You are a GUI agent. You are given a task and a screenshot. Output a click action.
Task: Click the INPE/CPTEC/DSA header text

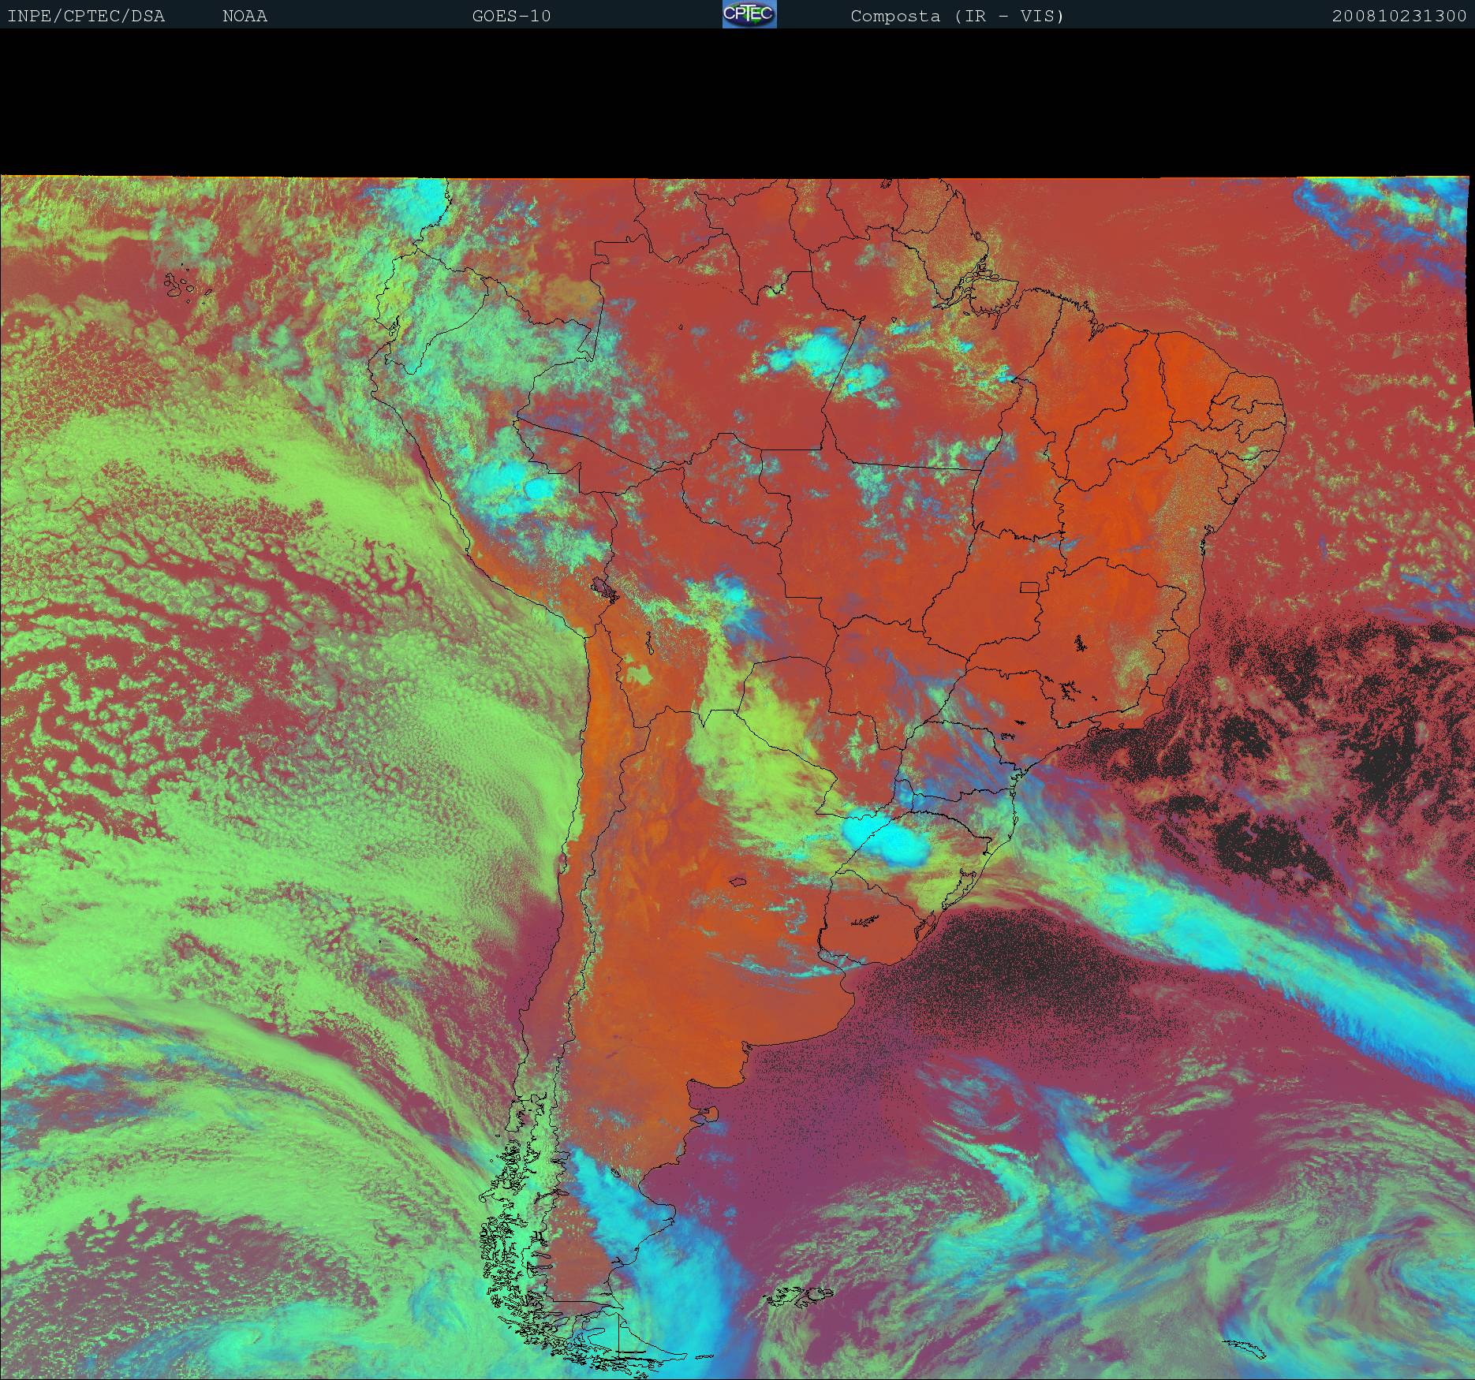(86, 16)
